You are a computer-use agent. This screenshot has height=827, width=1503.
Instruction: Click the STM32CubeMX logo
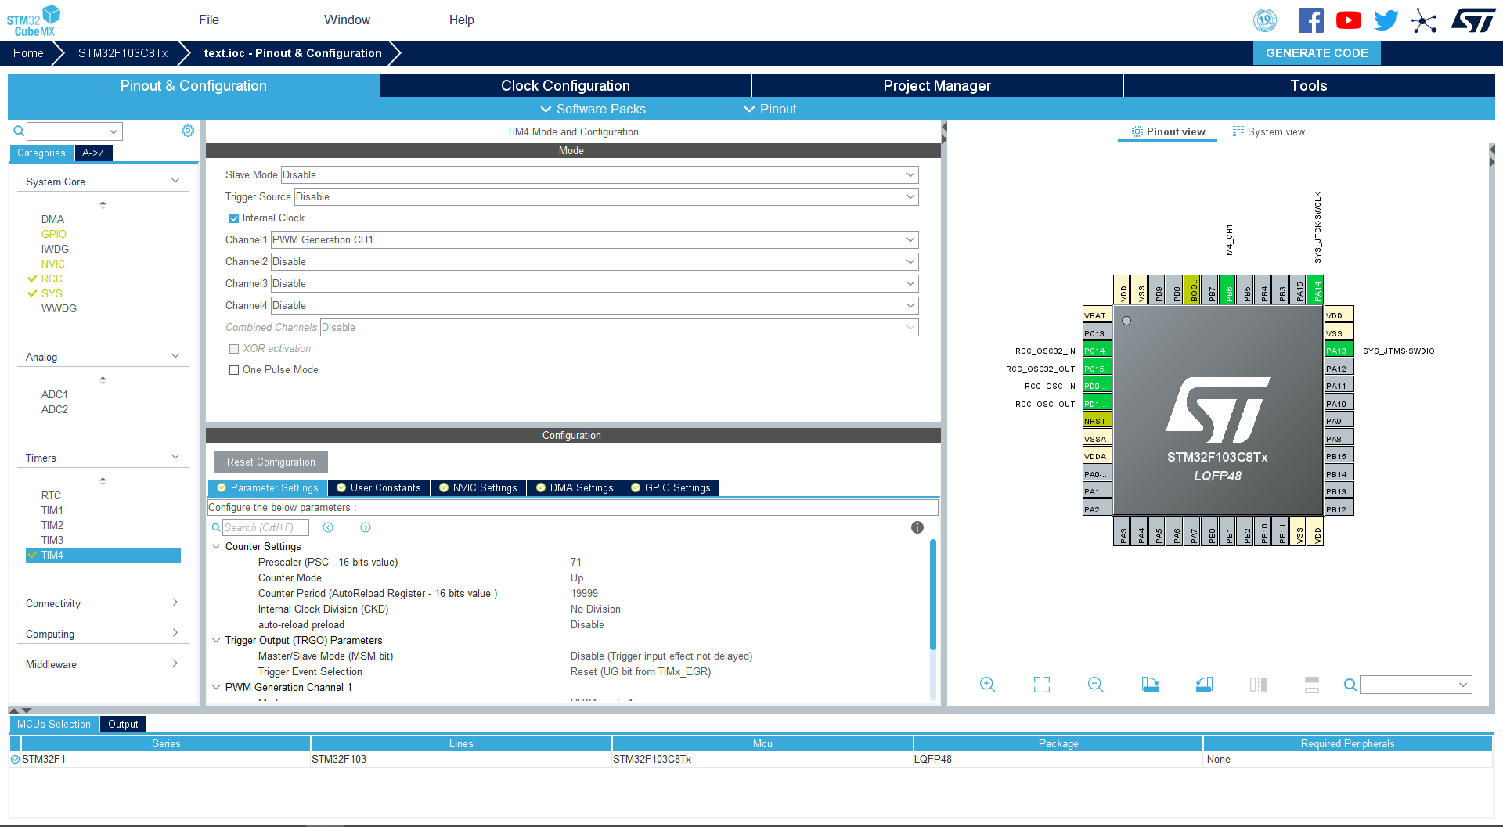34,21
